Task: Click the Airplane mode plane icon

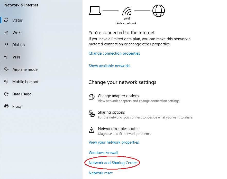Action: (6, 69)
